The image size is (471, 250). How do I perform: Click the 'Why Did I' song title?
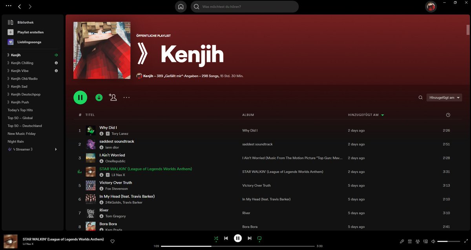(x=108, y=128)
